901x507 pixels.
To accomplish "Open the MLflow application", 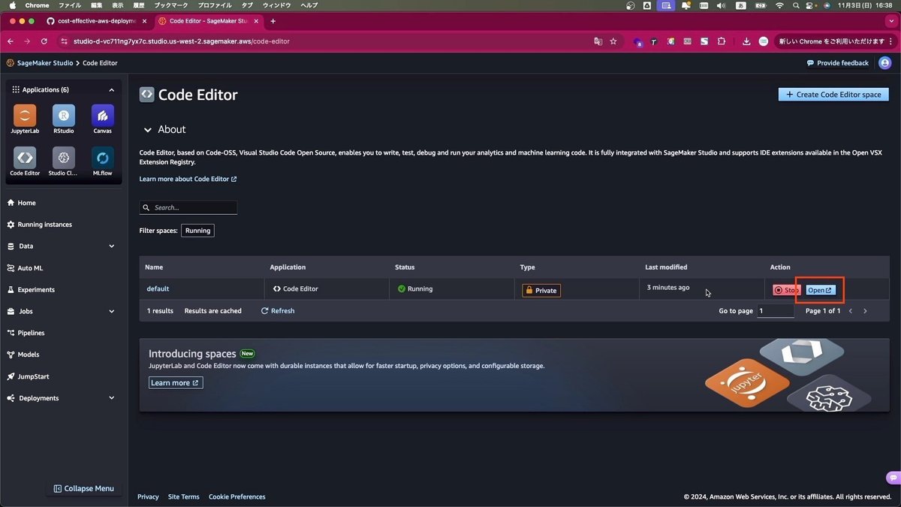I will click(103, 161).
